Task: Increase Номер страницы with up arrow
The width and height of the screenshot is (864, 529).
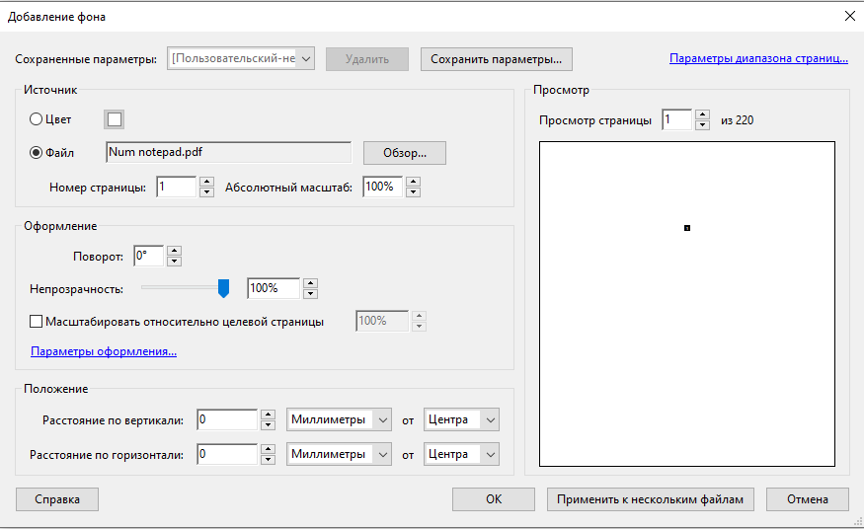Action: tap(206, 182)
